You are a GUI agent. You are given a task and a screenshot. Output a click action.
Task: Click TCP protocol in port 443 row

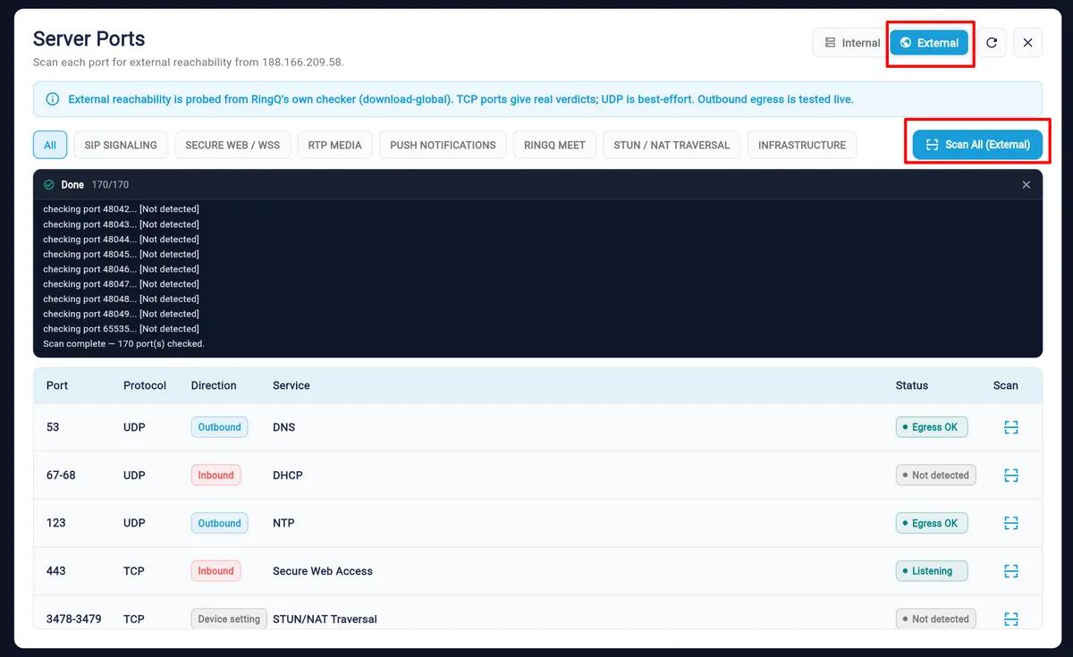pyautogui.click(x=134, y=571)
